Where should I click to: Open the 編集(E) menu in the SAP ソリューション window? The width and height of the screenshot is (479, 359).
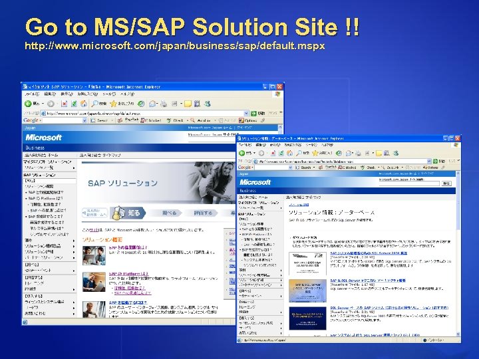[x=50, y=94]
